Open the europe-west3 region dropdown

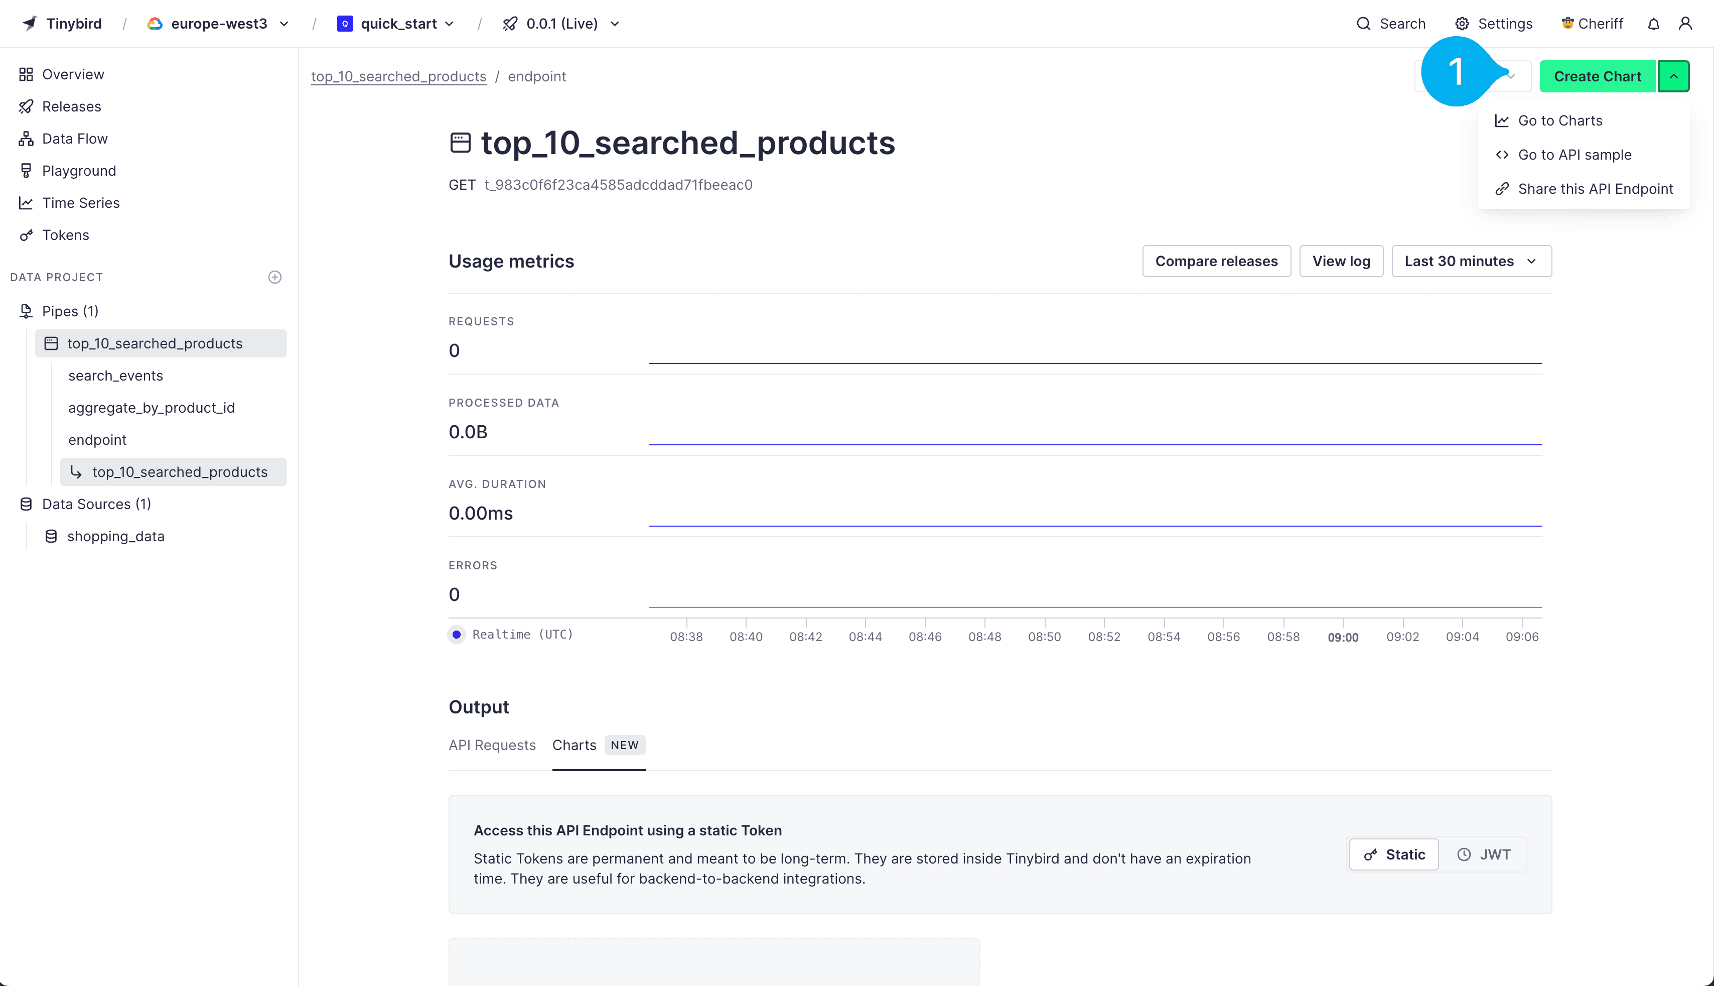(x=218, y=24)
